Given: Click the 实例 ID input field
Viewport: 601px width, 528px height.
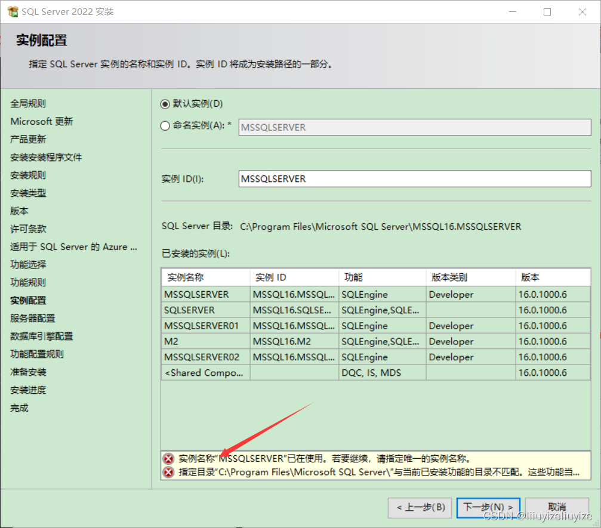Looking at the screenshot, I should tap(415, 179).
